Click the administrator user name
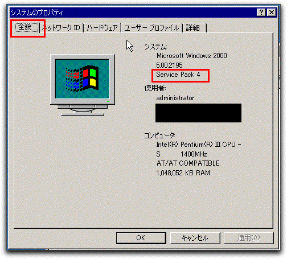Viewport: 287px width, 259px height. click(x=175, y=98)
